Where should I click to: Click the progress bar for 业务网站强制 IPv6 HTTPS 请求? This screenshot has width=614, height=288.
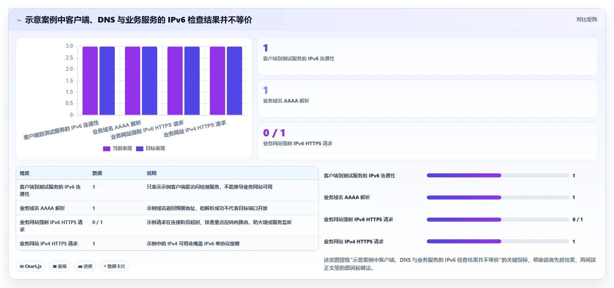click(498, 220)
